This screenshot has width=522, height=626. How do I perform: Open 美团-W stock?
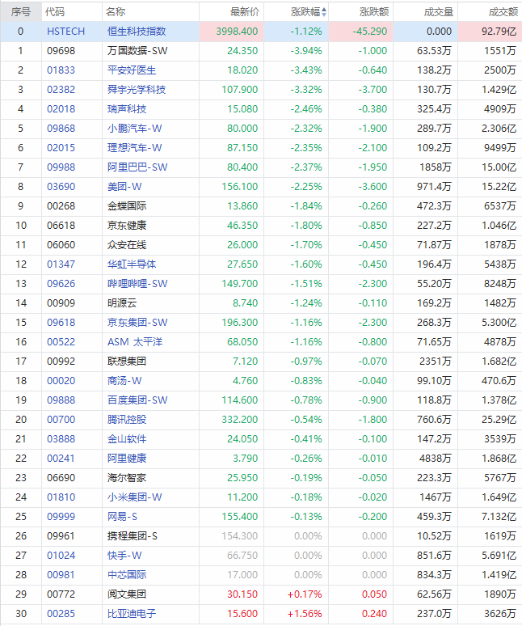tap(124, 187)
